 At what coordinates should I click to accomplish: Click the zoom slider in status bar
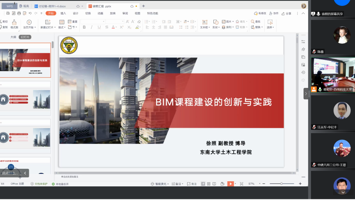(282, 184)
